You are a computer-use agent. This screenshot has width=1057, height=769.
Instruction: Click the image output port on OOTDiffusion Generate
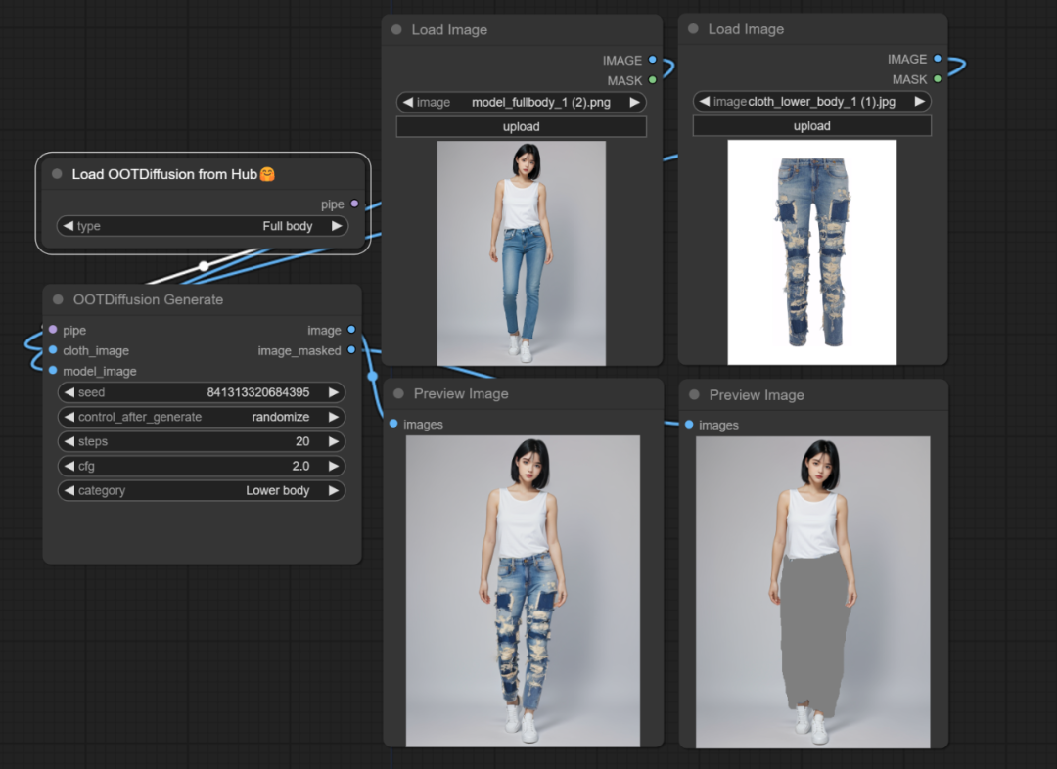351,330
